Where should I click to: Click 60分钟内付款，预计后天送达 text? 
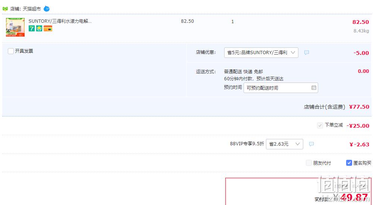(x=254, y=78)
